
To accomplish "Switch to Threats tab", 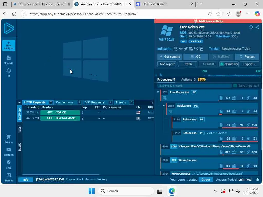I will [124, 102].
